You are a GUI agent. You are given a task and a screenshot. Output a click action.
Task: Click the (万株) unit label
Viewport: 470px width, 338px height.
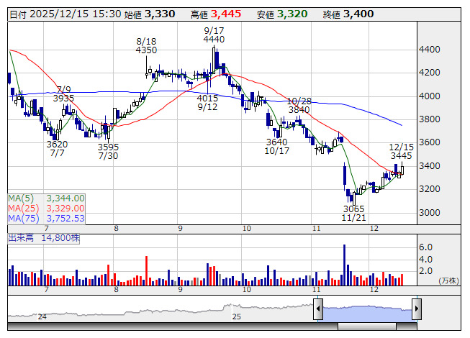(448, 280)
